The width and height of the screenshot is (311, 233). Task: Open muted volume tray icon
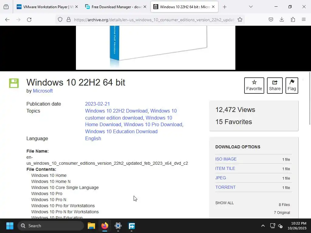click(280, 226)
